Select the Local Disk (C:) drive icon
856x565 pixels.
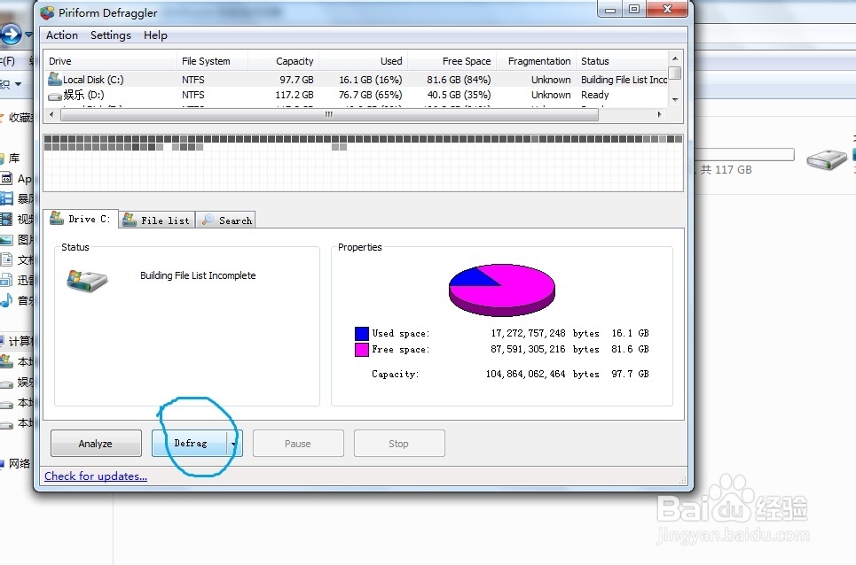coord(55,79)
